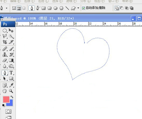Open the 滤镜 menu

(72, 1)
